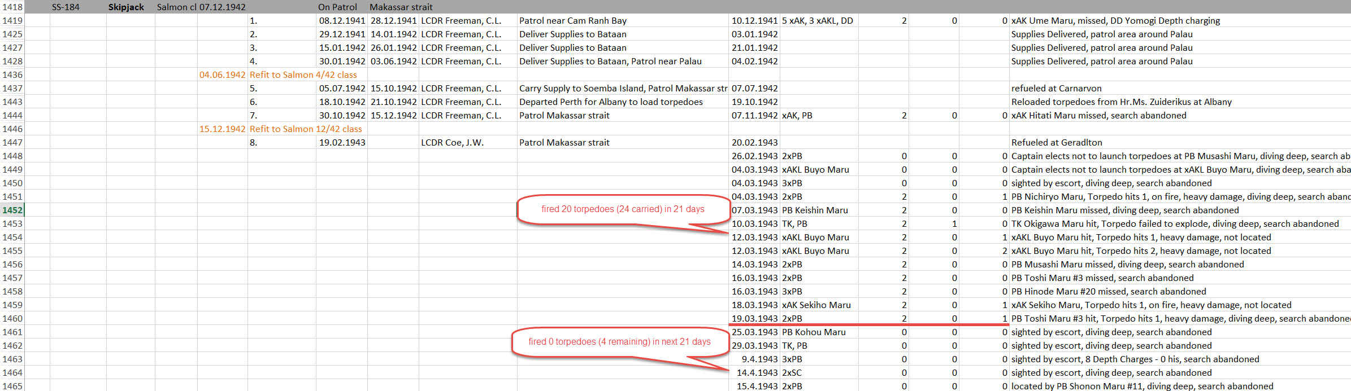The height and width of the screenshot is (391, 1351).
Task: Select 'Departed Perth for Albany to load torpedoes'
Action: pyautogui.click(x=611, y=102)
